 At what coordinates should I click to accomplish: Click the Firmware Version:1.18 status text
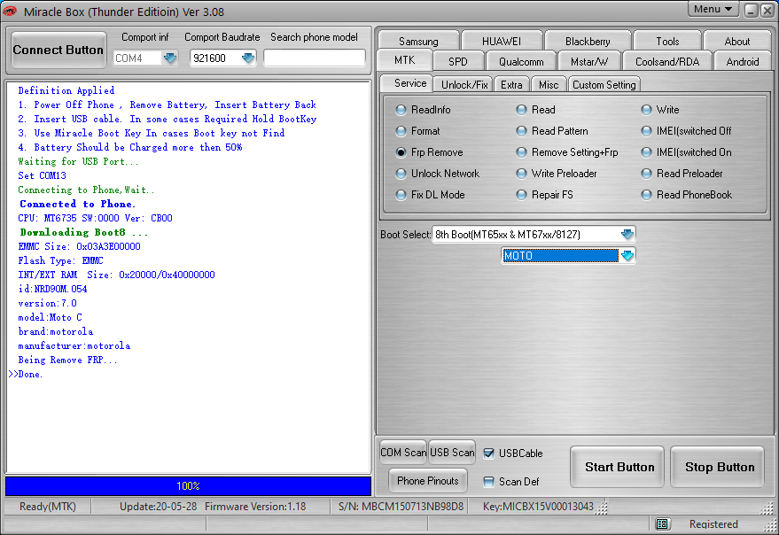tap(255, 506)
